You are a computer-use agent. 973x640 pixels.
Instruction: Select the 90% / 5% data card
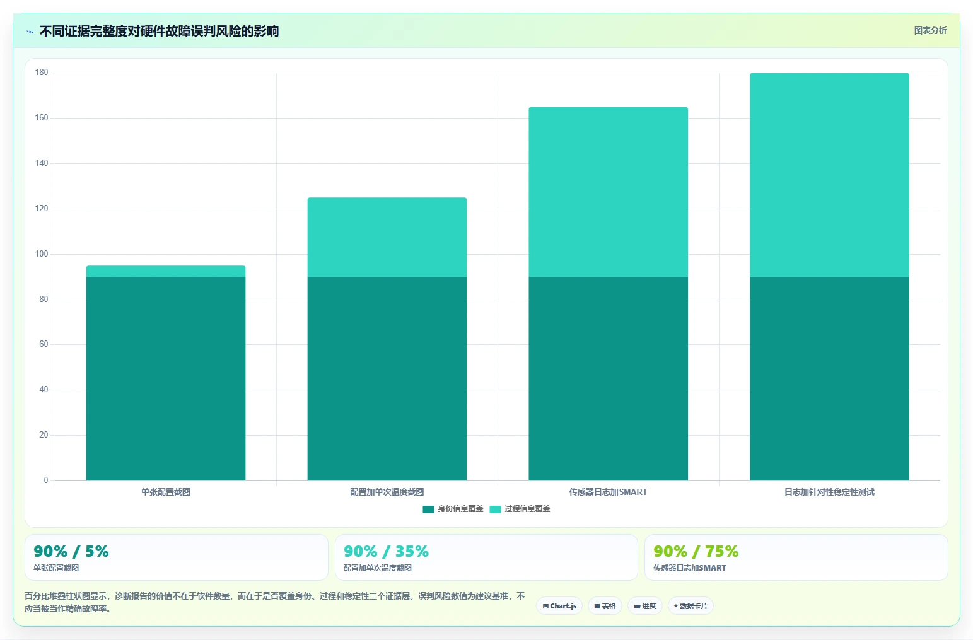point(177,557)
